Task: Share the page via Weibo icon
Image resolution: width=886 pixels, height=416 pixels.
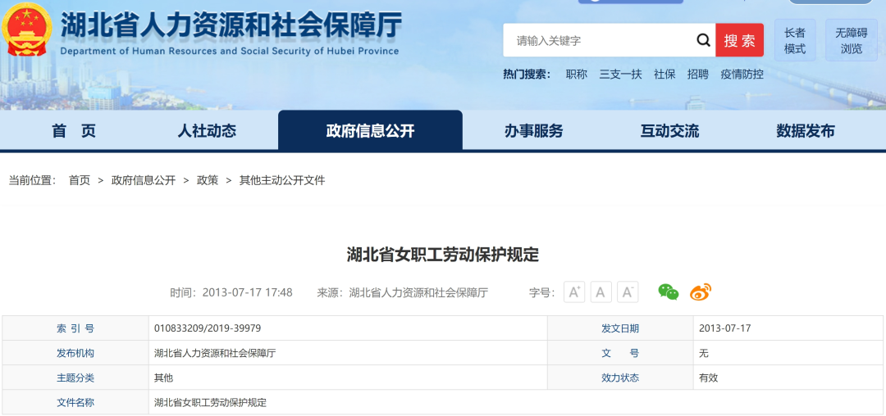Action: click(700, 292)
